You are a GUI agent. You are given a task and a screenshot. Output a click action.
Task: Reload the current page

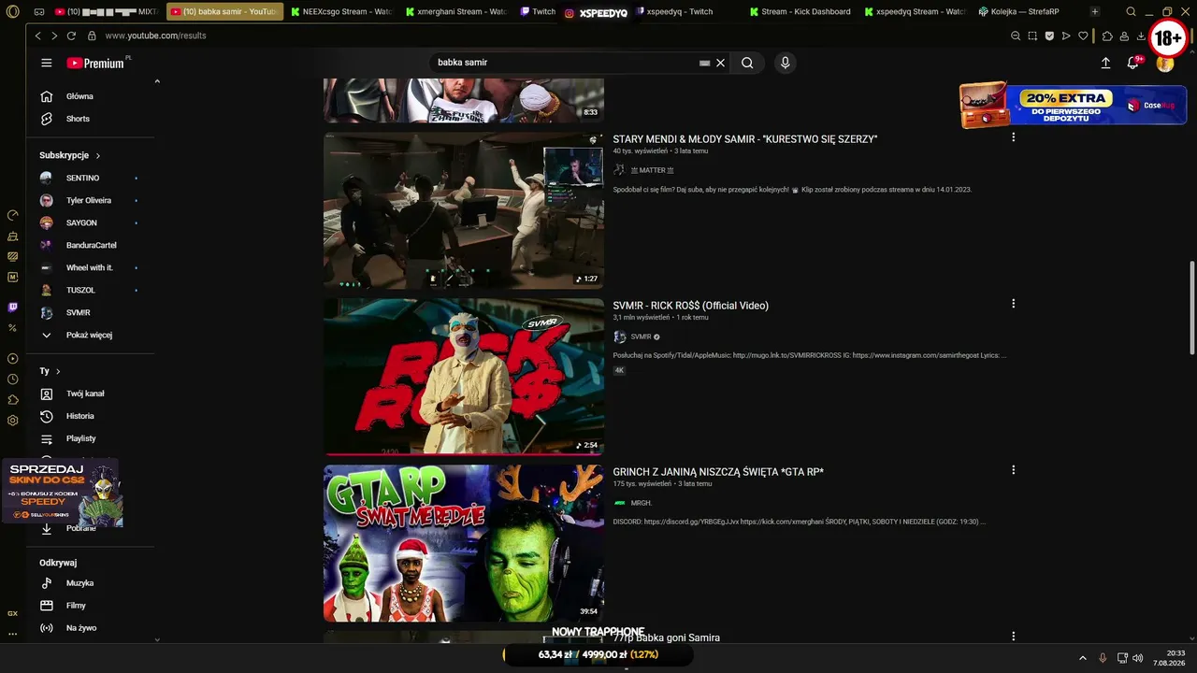(x=71, y=36)
